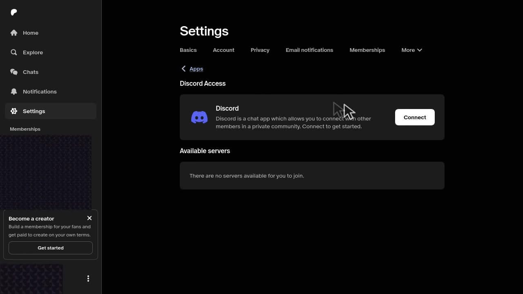The height and width of the screenshot is (294, 523).
Task: Expand the More settings dropdown
Action: coord(411,50)
